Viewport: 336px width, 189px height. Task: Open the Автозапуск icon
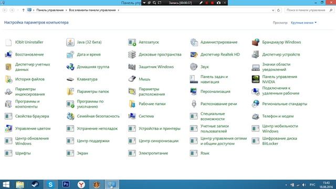tap(132, 42)
